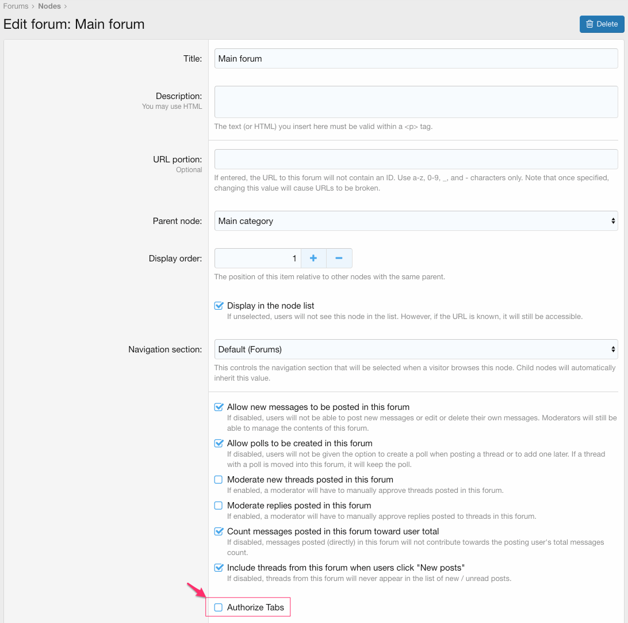Viewport: 628px width, 623px height.
Task: Open the Parent node dropdown
Action: (416, 221)
